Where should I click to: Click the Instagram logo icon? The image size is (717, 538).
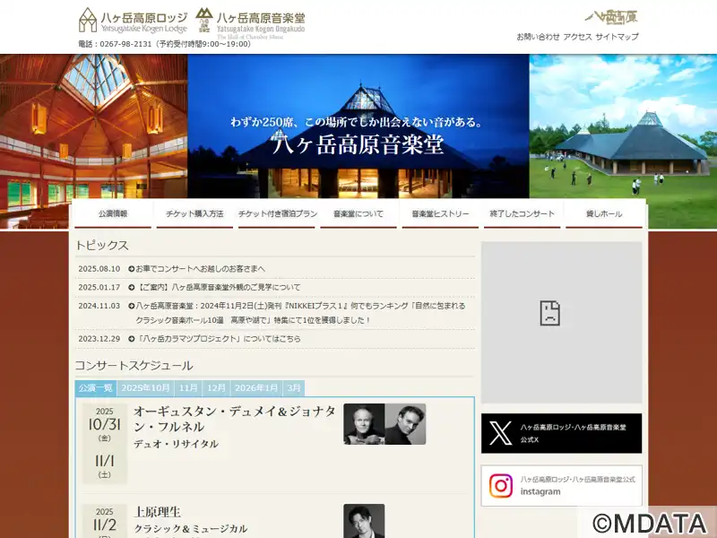pyautogui.click(x=501, y=486)
